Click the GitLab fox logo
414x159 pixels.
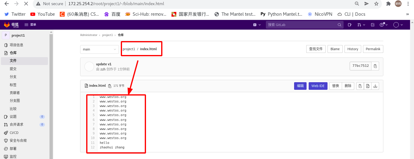pyautogui.click(x=7, y=25)
